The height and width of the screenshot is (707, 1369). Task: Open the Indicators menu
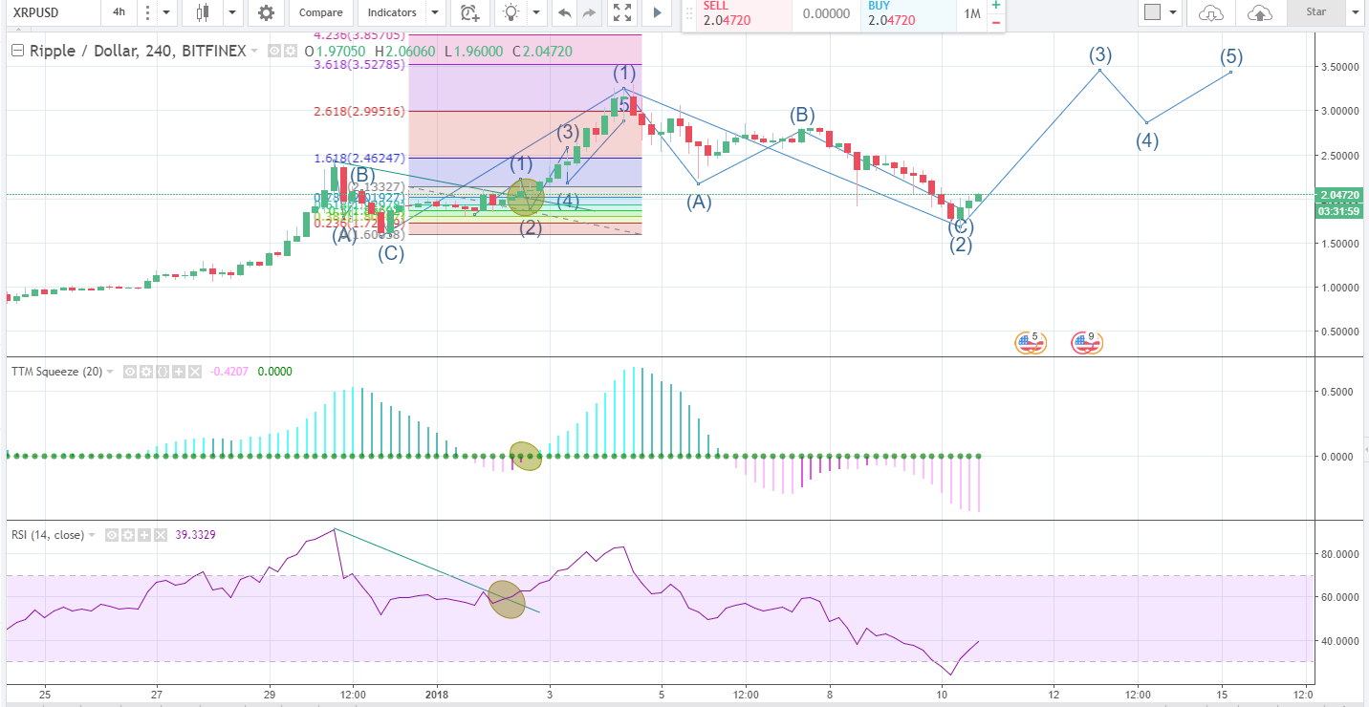[x=392, y=13]
